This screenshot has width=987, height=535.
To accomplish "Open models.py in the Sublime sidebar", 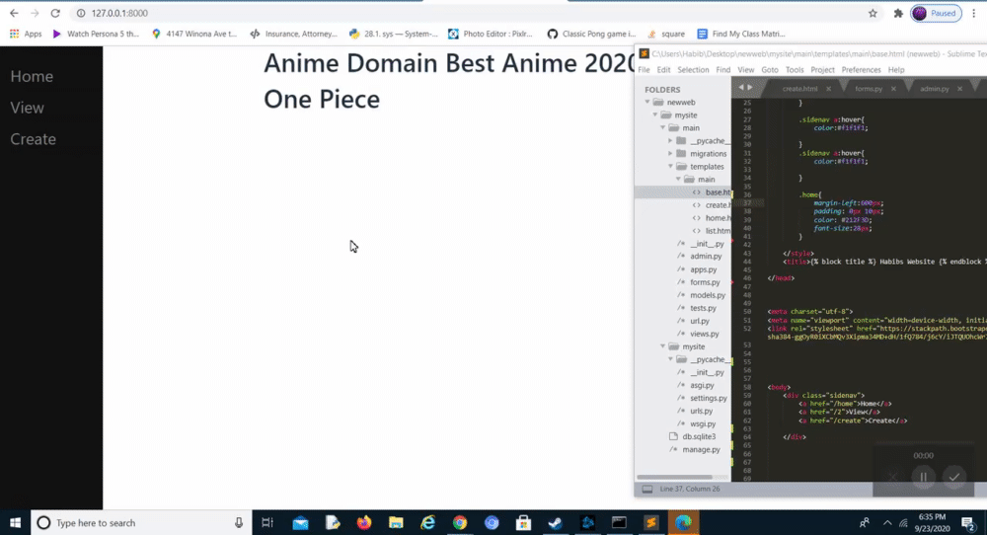I will pyautogui.click(x=707, y=295).
